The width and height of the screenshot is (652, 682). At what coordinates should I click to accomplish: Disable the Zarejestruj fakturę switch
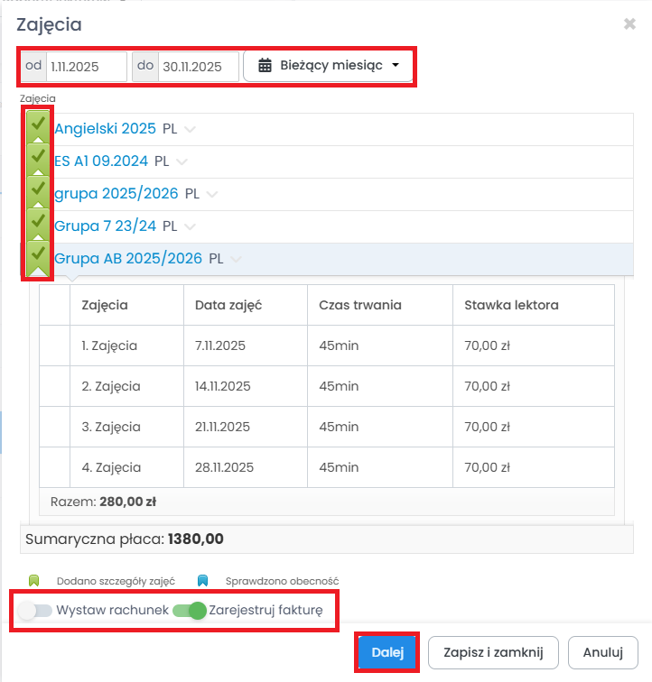coord(190,611)
